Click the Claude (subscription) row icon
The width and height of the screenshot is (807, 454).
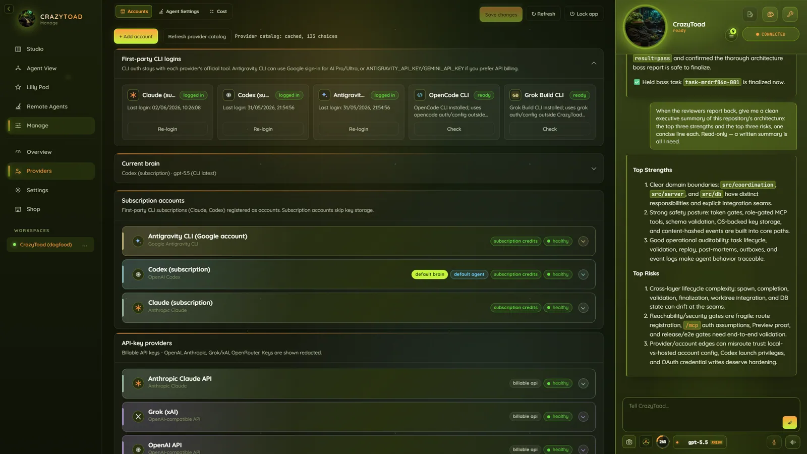(x=138, y=308)
